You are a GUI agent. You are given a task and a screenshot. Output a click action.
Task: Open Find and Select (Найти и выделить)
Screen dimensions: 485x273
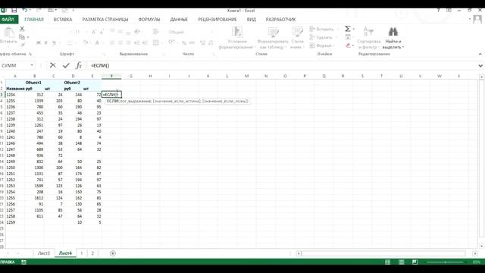[393, 38]
